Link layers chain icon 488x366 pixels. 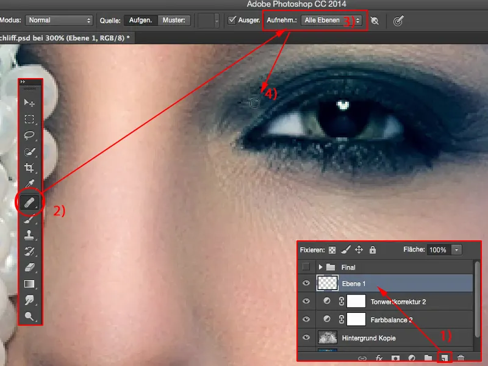click(362, 358)
